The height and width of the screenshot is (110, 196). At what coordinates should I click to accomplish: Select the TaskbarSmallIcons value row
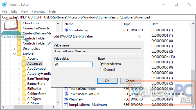(82, 89)
